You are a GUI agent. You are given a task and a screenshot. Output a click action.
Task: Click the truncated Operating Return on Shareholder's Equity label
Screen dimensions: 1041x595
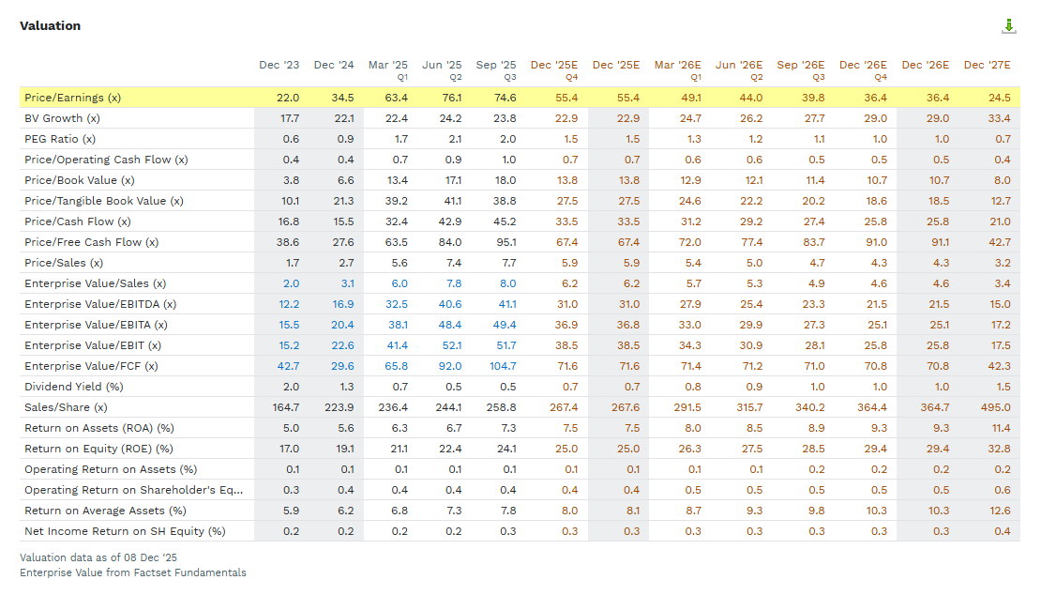point(133,490)
